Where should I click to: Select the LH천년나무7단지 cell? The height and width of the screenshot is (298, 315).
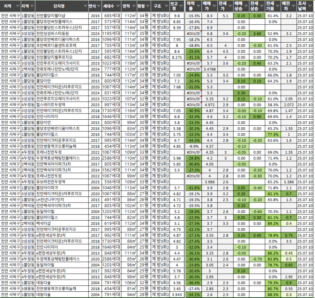62,200
